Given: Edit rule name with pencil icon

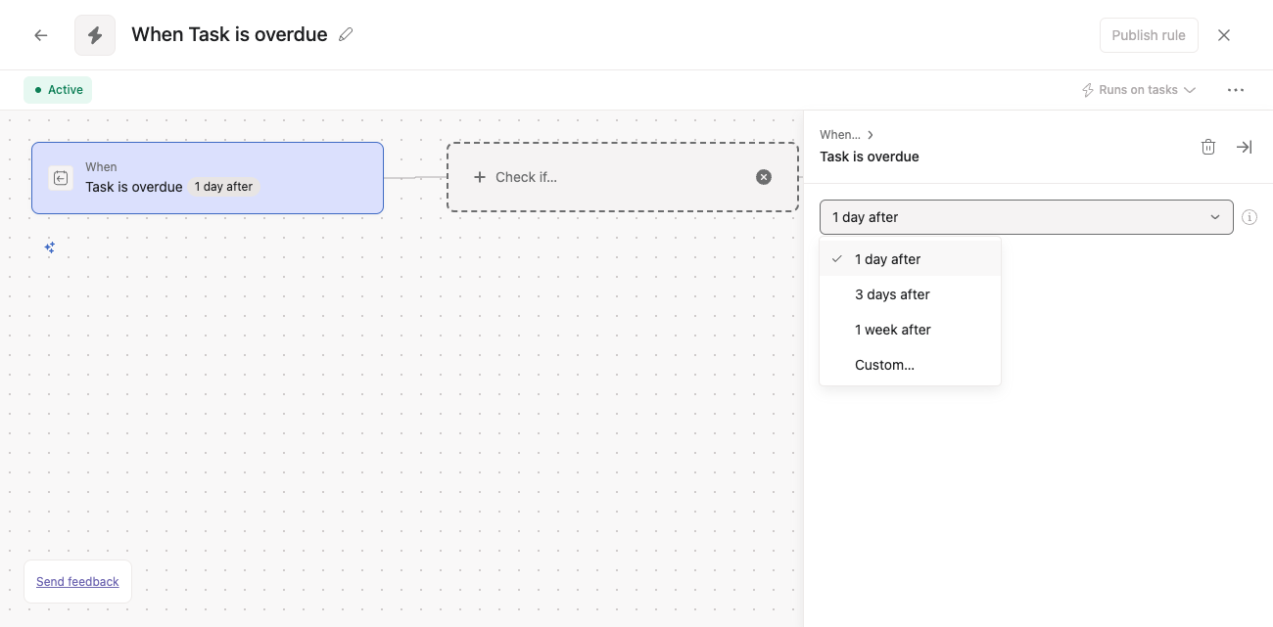Looking at the screenshot, I should (x=346, y=35).
